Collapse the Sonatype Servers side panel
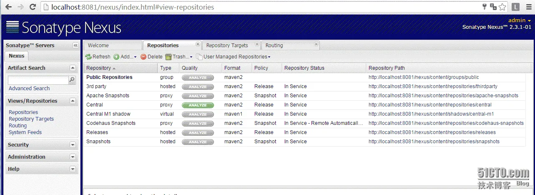The width and height of the screenshot is (535, 195). [x=75, y=45]
